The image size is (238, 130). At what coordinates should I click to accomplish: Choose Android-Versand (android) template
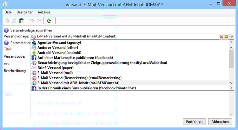[130, 53]
